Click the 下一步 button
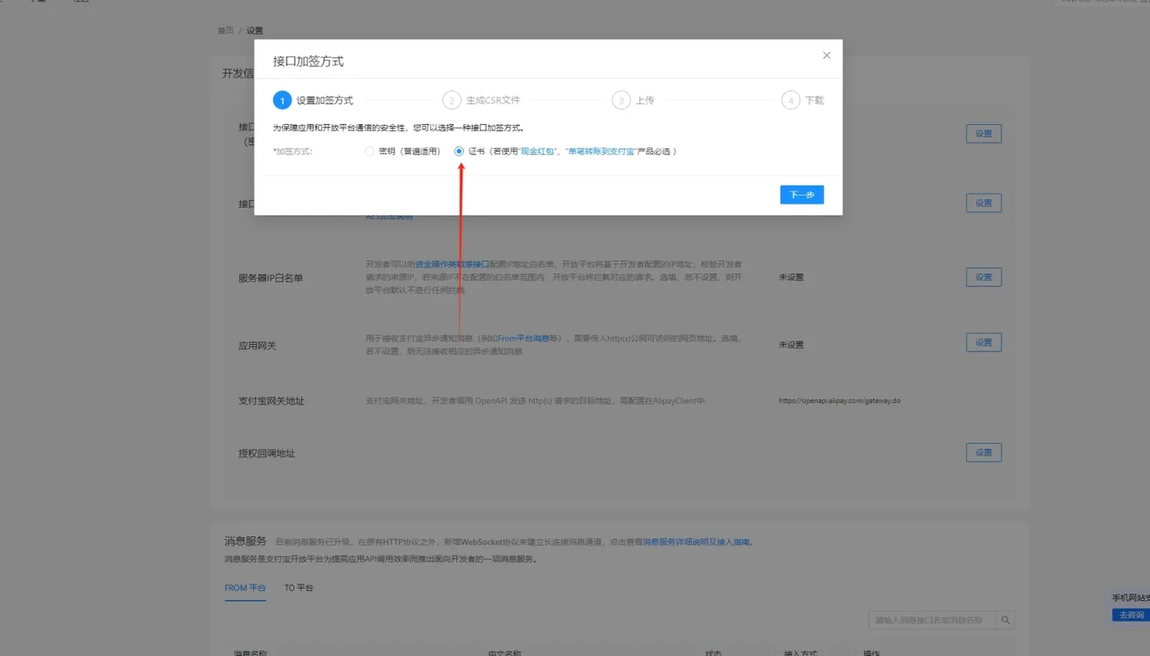 pos(802,195)
